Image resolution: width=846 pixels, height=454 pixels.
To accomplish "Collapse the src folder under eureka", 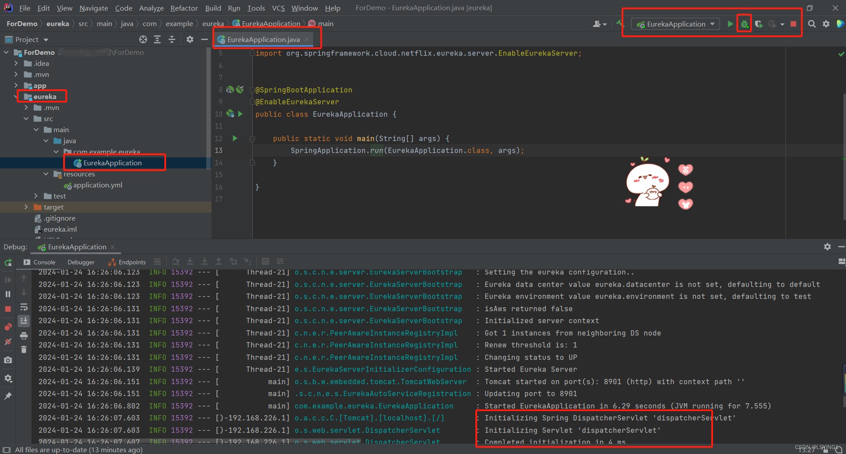I will tap(27, 118).
